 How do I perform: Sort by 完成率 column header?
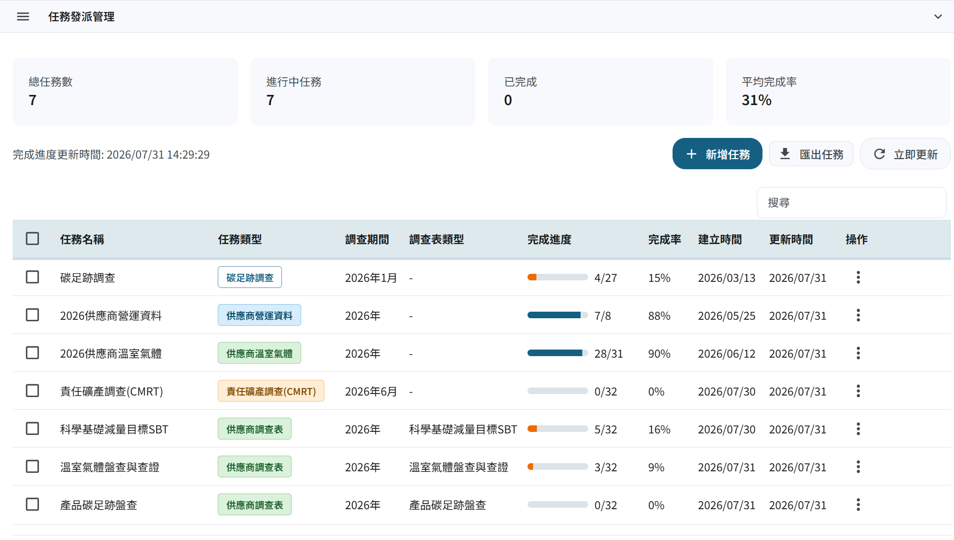tap(664, 239)
